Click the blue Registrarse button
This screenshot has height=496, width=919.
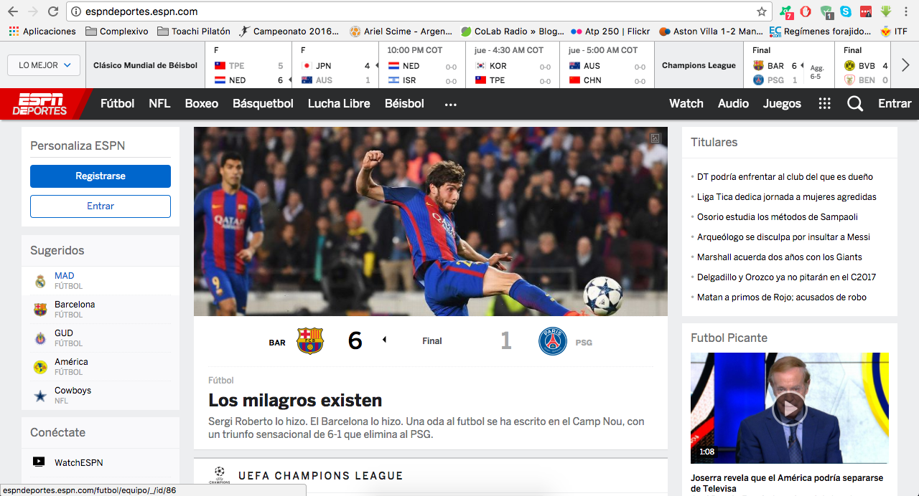click(101, 176)
